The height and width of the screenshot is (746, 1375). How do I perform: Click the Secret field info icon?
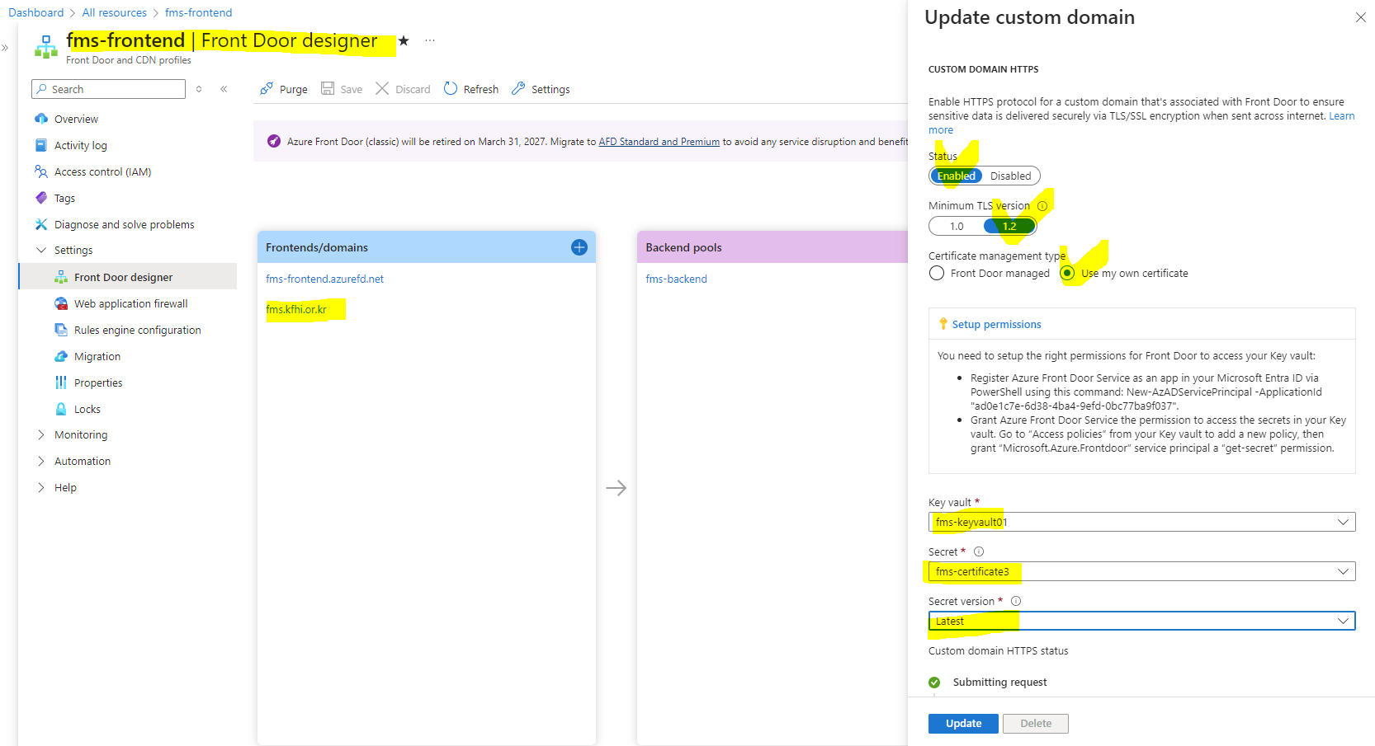pos(979,551)
